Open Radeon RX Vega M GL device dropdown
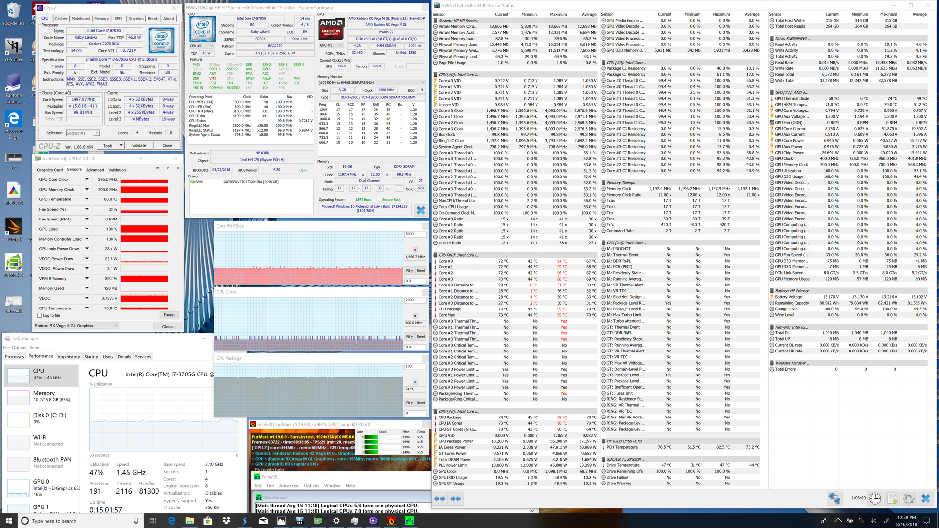Image resolution: width=939 pixels, height=528 pixels. tap(76, 326)
